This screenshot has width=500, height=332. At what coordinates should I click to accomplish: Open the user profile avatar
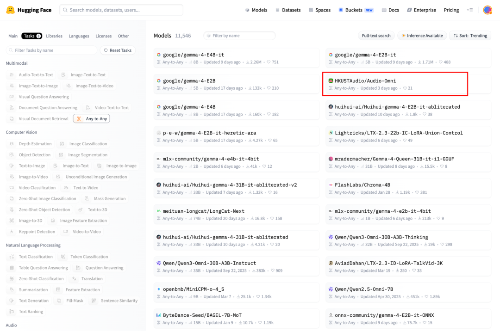487,10
